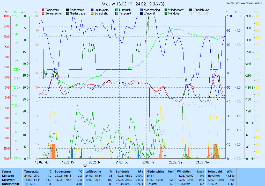Click the bright green Luftdruck legend swatch
The height and width of the screenshot is (186, 265).
[x=117, y=10]
